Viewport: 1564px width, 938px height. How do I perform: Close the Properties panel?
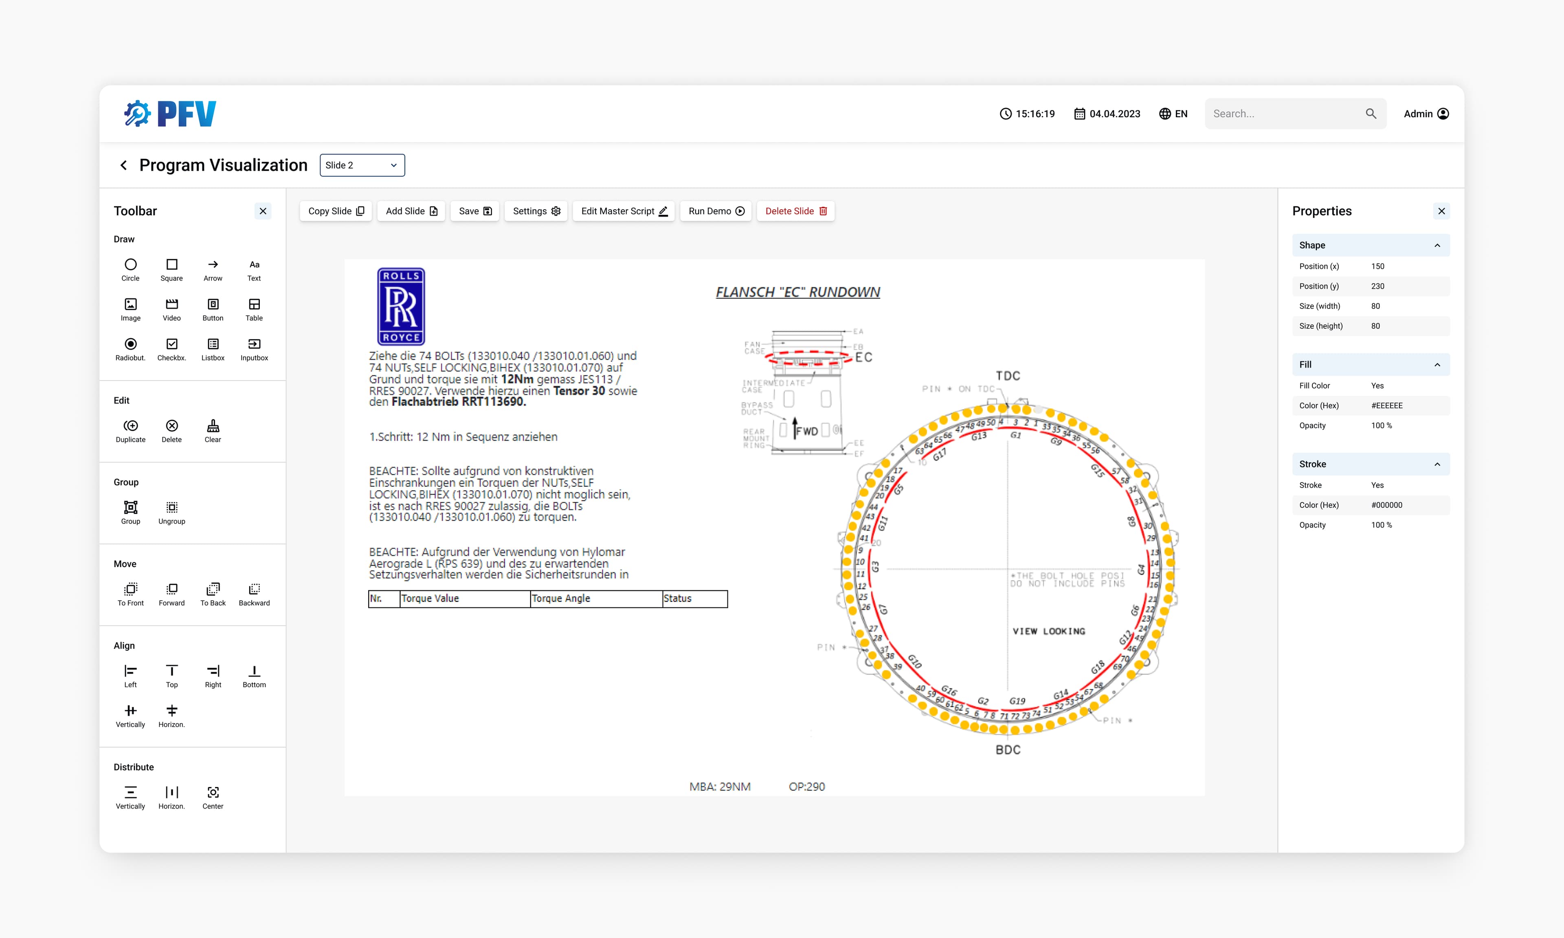point(1441,211)
